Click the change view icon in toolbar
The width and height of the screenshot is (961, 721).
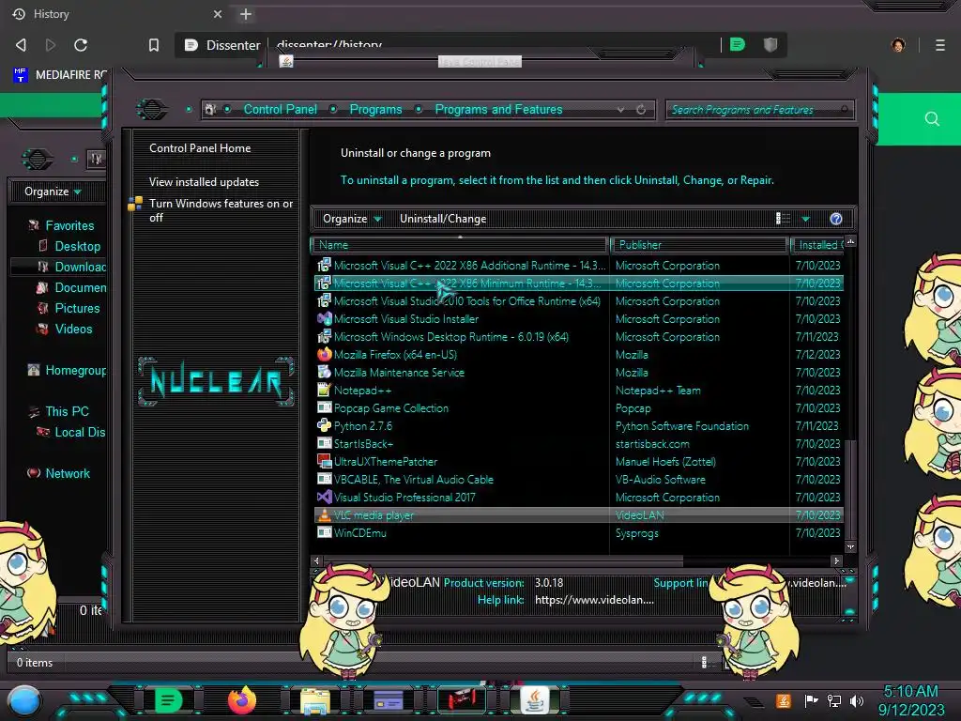pos(783,219)
